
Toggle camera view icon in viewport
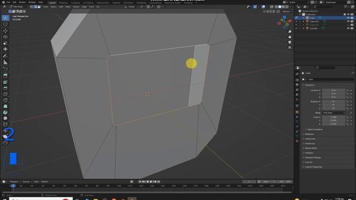point(290,42)
